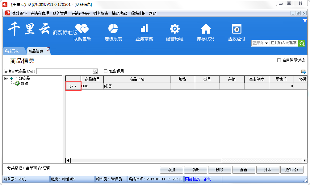This screenshot has height=185, width=310.
Task: Select 红酒 category in tree
Action: (25, 84)
